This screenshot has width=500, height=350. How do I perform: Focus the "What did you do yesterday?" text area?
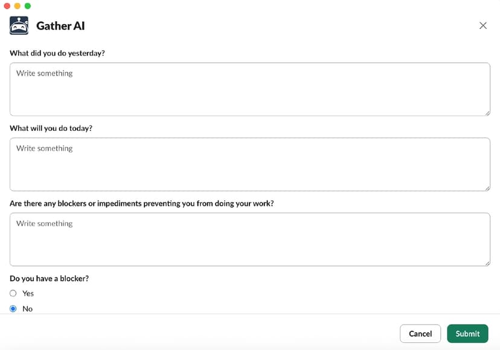coord(250,89)
